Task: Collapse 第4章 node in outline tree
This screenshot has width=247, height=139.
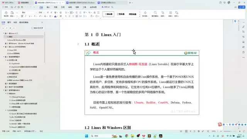Action: click(x=3, y=57)
